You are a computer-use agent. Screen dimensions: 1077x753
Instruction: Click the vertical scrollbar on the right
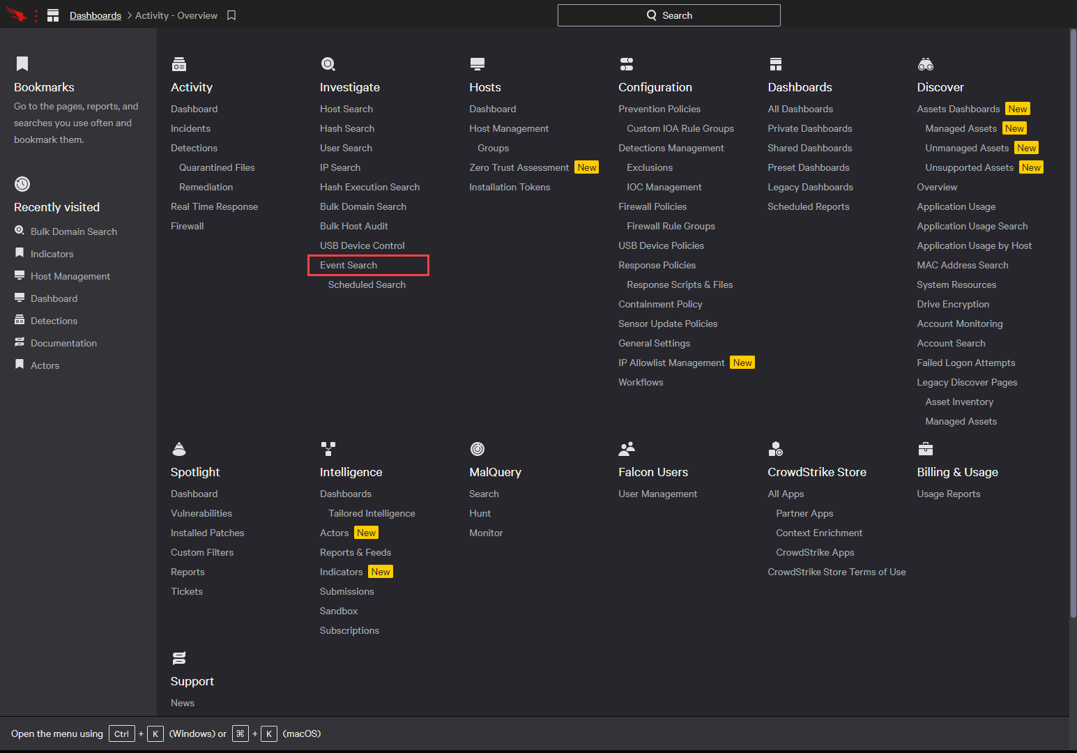pos(1074,324)
